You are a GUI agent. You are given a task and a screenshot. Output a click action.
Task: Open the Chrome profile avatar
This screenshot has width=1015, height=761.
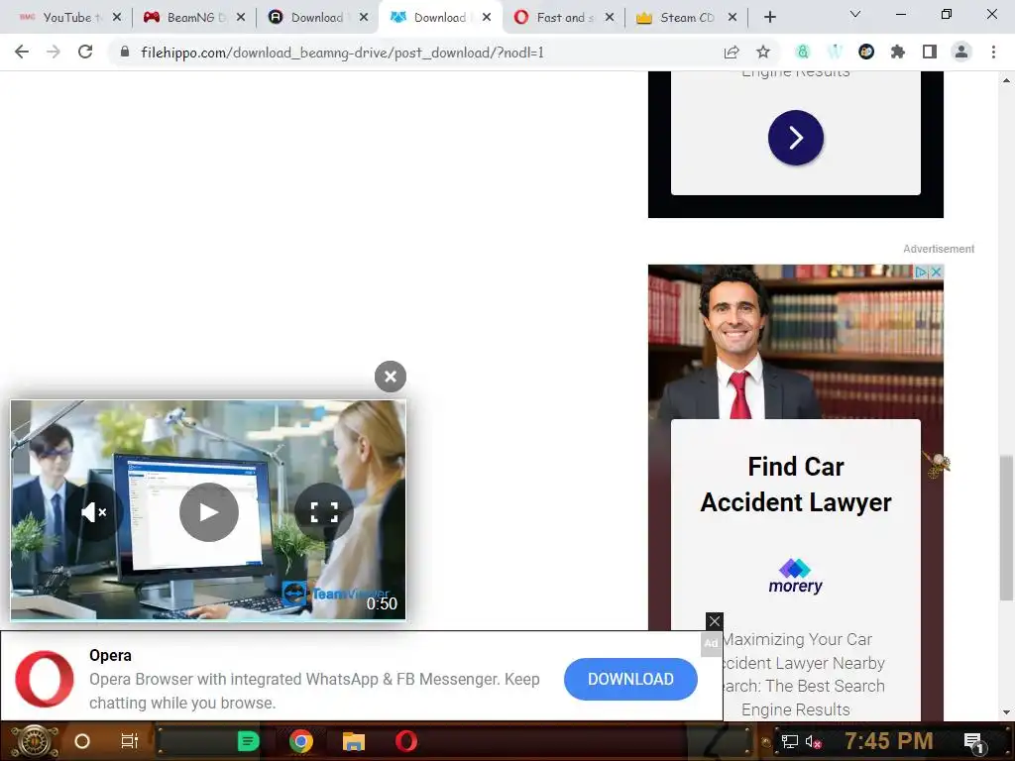[x=961, y=52]
